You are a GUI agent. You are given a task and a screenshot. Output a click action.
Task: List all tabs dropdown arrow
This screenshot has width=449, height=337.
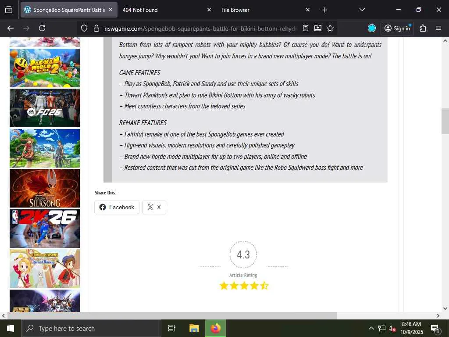(362, 10)
